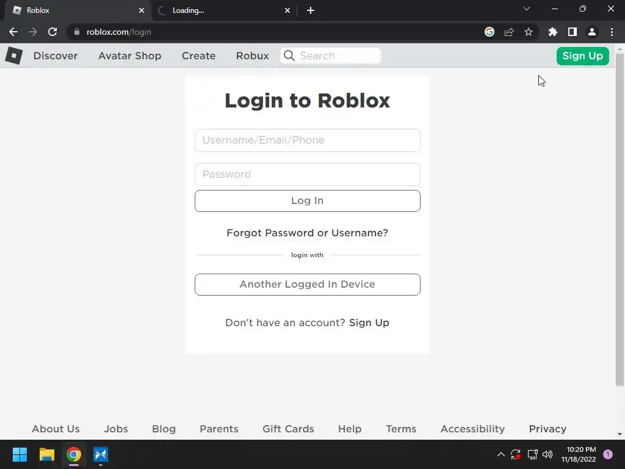Viewport: 625px width, 469px height.
Task: Open network settings tray icon
Action: 532,454
